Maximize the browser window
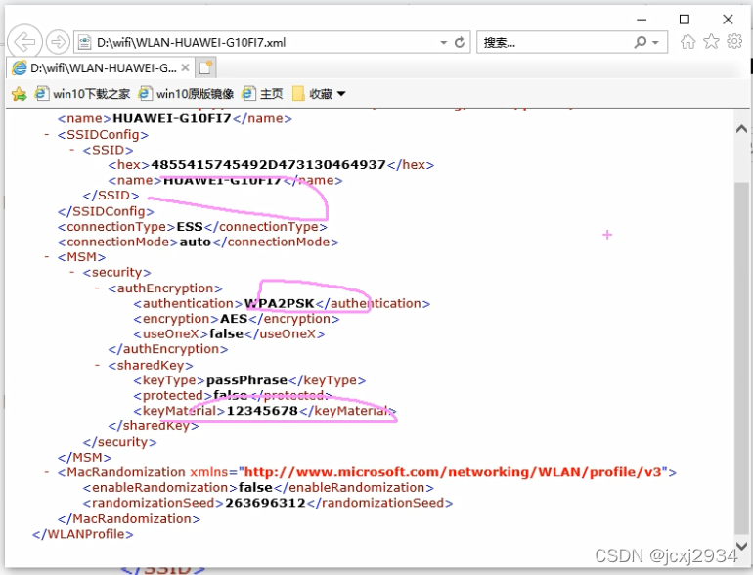 685,20
